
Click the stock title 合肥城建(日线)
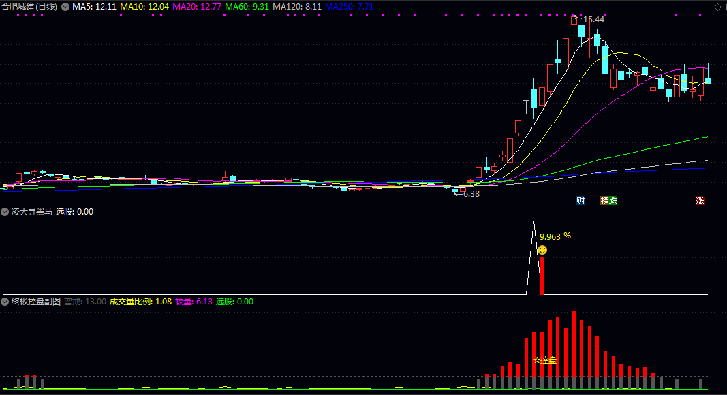click(x=29, y=7)
